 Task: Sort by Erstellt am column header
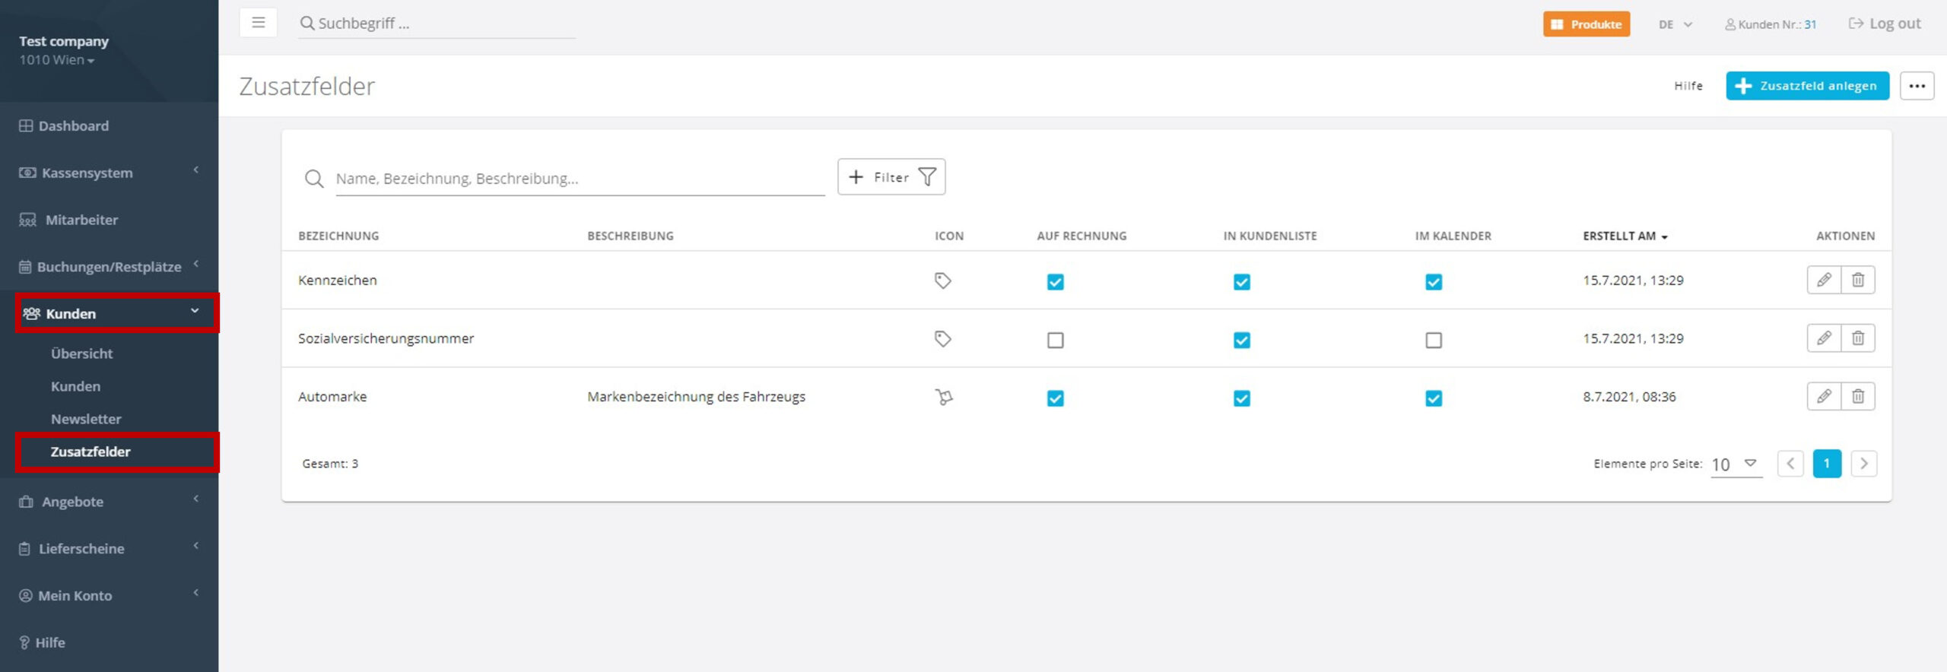coord(1625,236)
